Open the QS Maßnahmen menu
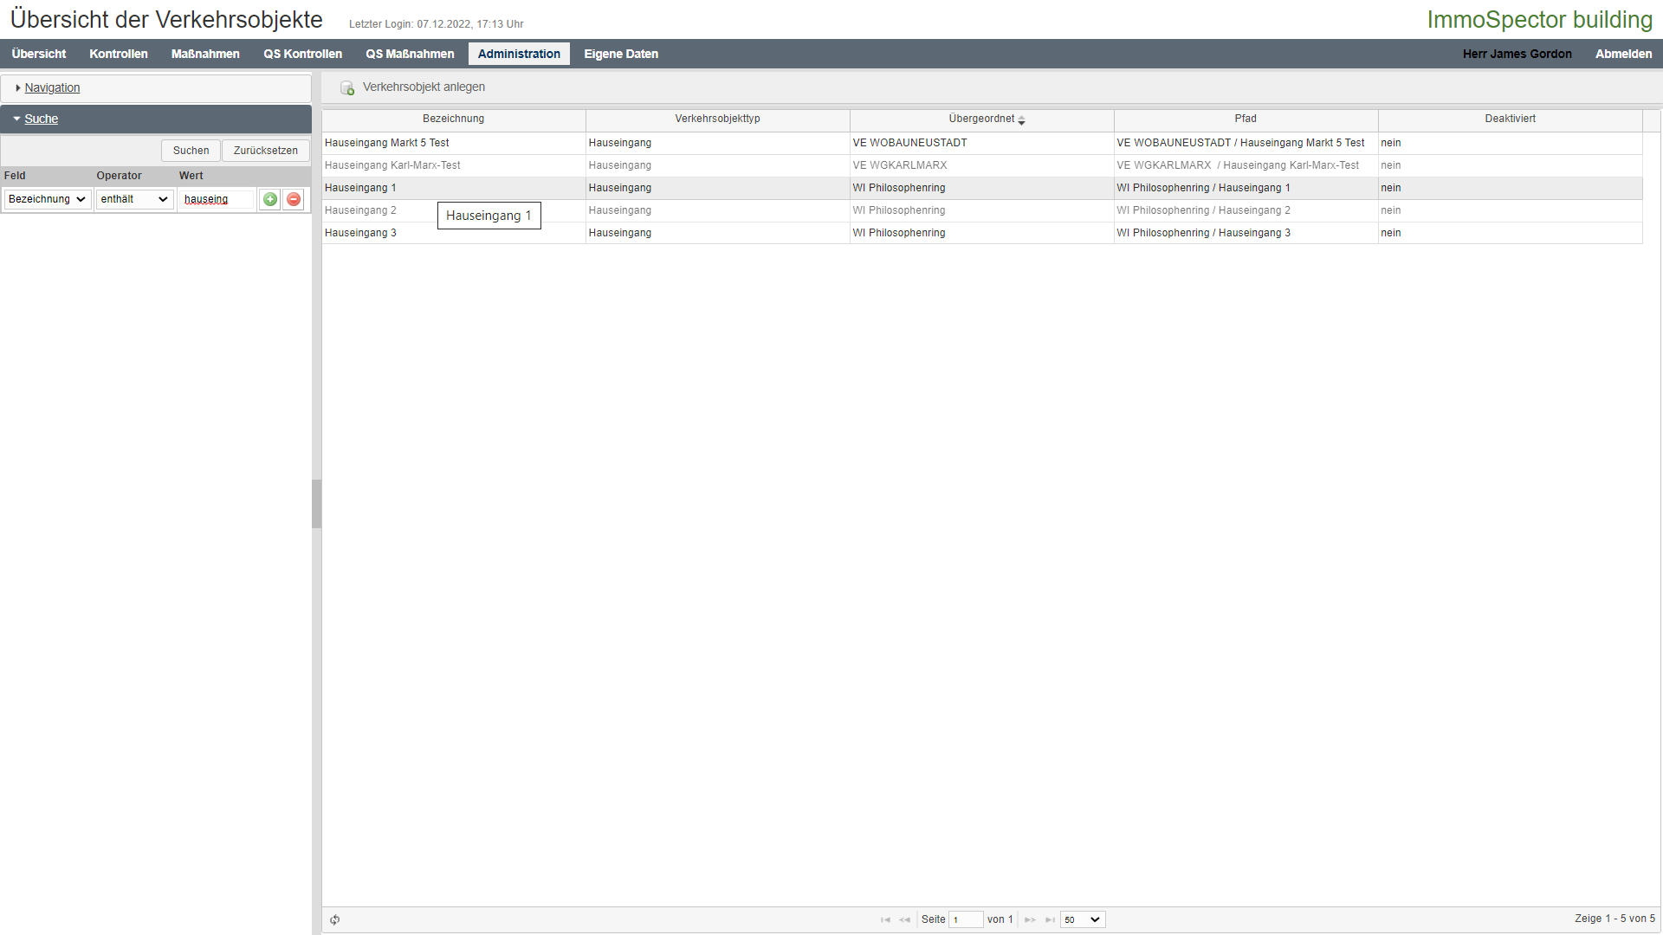 tap(410, 54)
